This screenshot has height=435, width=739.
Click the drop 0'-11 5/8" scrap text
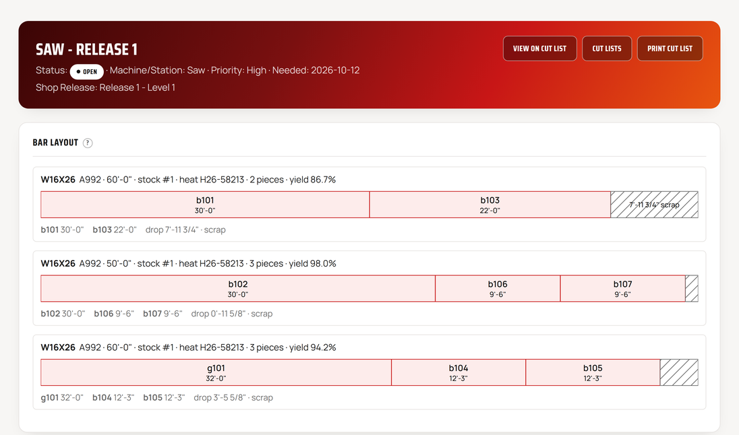(x=232, y=314)
